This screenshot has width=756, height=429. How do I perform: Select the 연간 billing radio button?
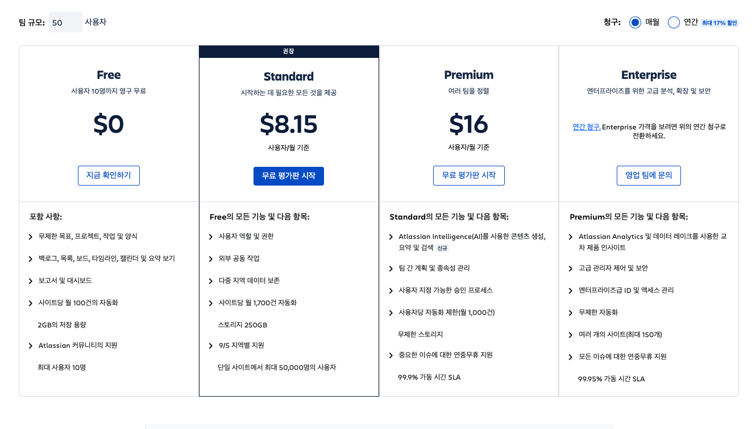click(674, 23)
